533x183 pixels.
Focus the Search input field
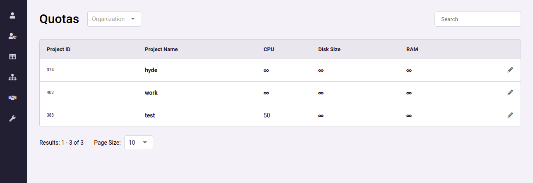tap(478, 19)
